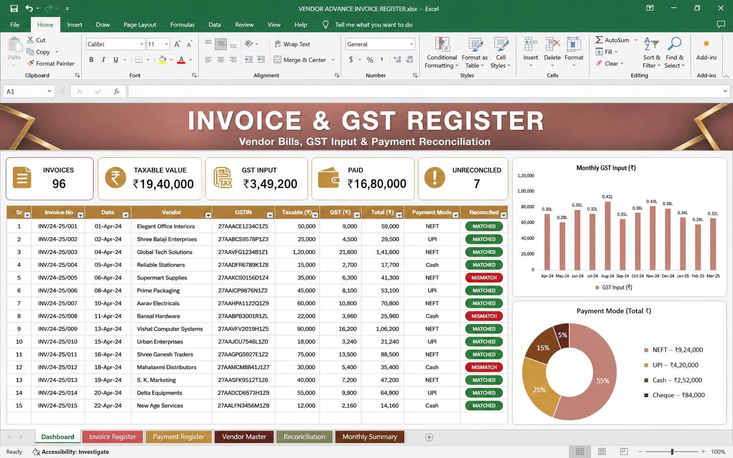Toggle Merge & Center
Image resolution: width=733 pixels, height=458 pixels.
[x=300, y=60]
